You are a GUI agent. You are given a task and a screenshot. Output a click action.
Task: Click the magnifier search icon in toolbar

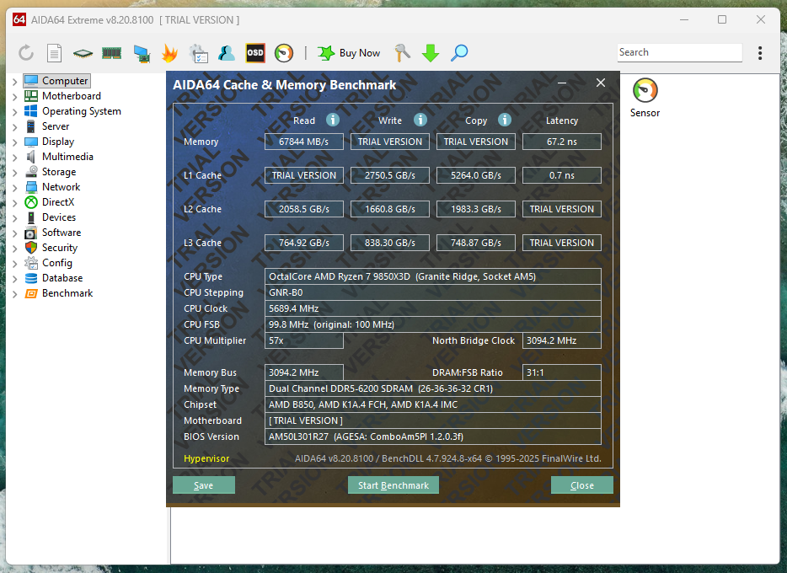(x=459, y=53)
